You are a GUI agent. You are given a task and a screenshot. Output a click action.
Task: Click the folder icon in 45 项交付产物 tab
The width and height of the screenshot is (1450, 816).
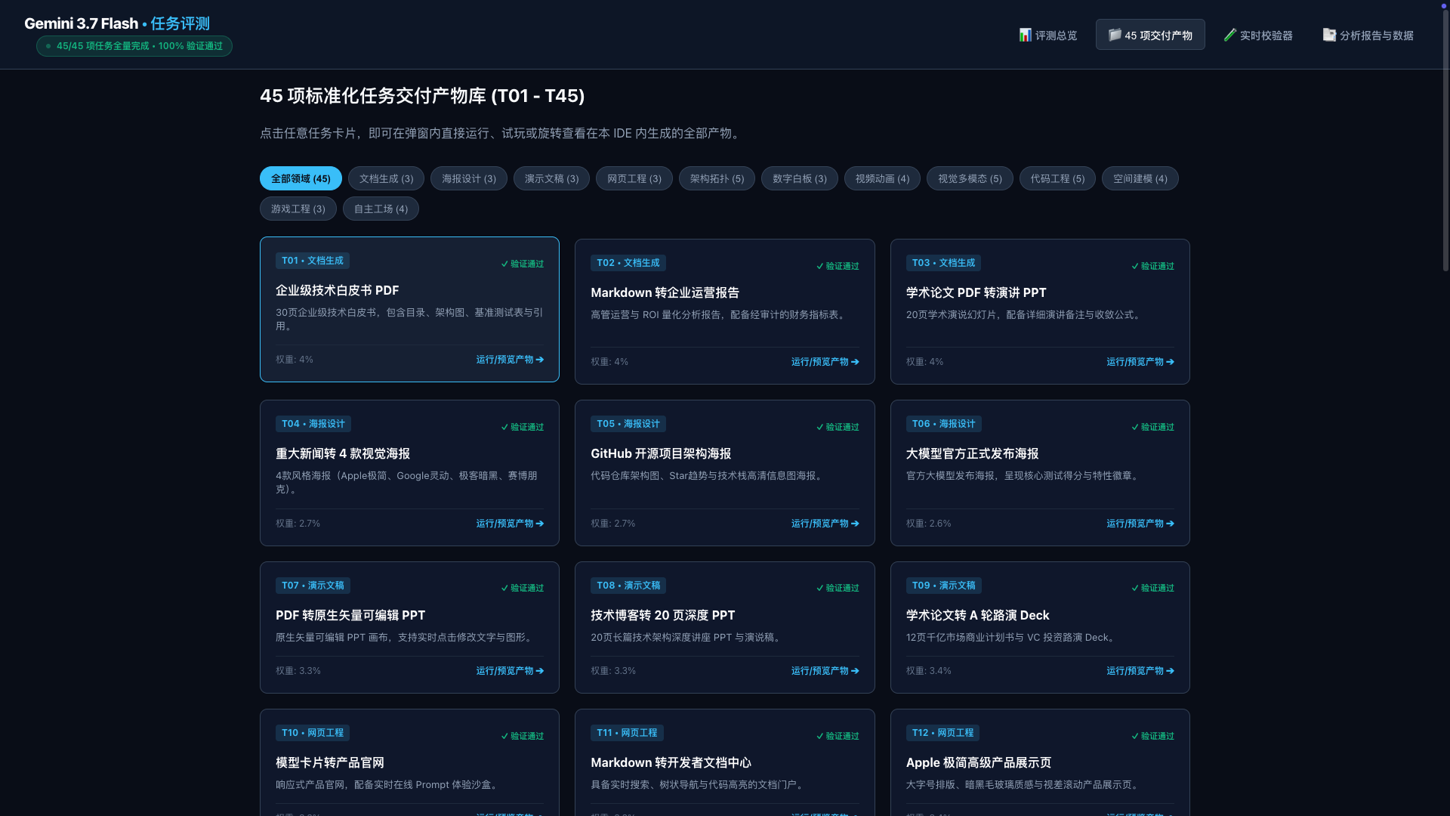(x=1115, y=35)
